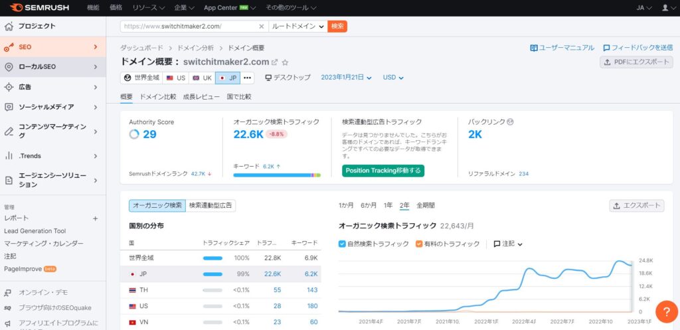Click the プロジェクト home icon
The image size is (680, 330).
point(9,27)
